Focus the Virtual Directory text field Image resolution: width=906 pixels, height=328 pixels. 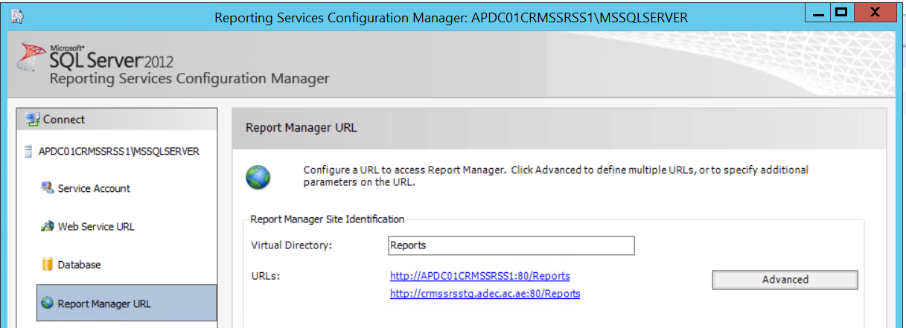pos(511,245)
